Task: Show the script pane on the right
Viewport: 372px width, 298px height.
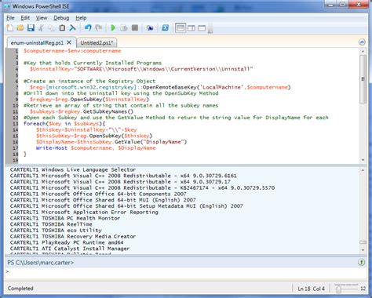Action: (x=191, y=27)
